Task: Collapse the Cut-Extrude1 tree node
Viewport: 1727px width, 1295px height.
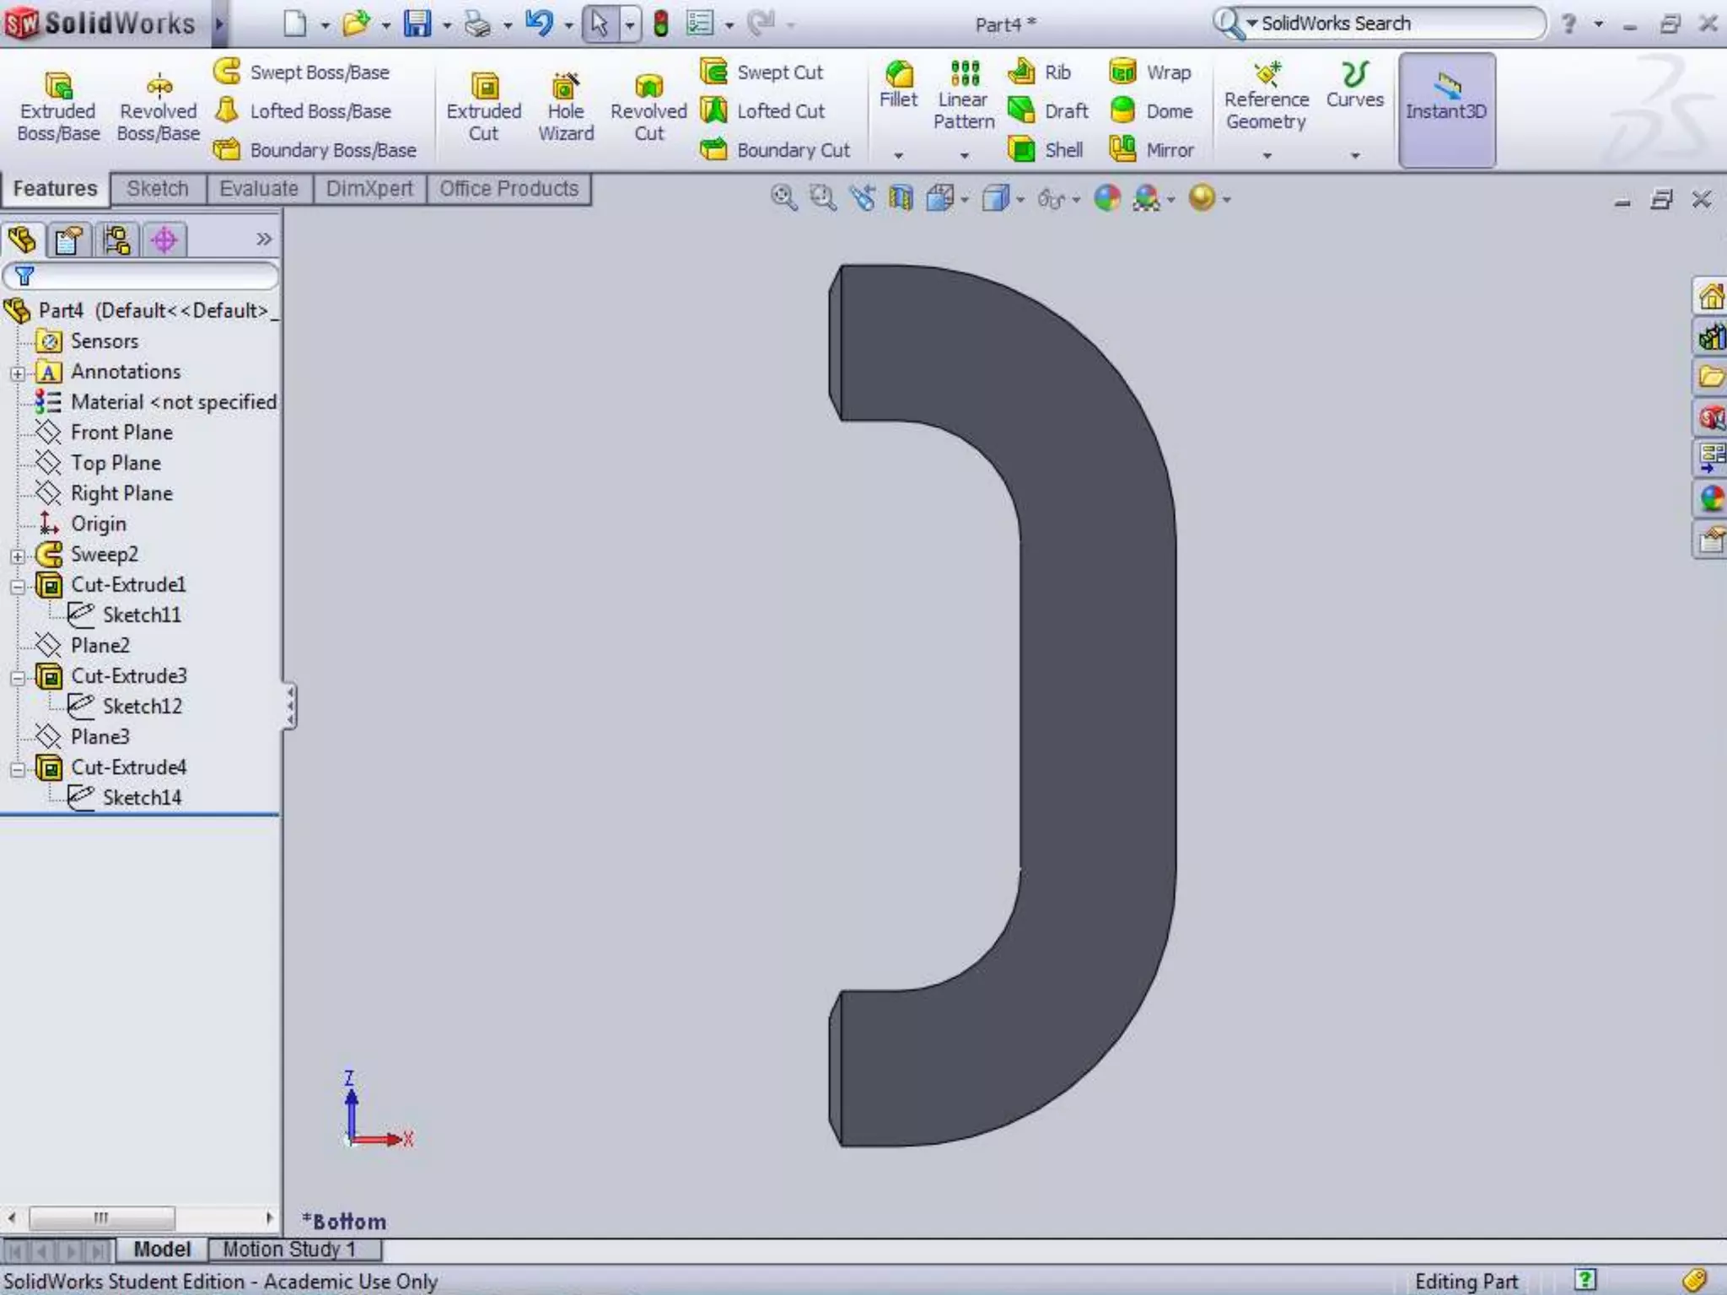Action: point(18,587)
